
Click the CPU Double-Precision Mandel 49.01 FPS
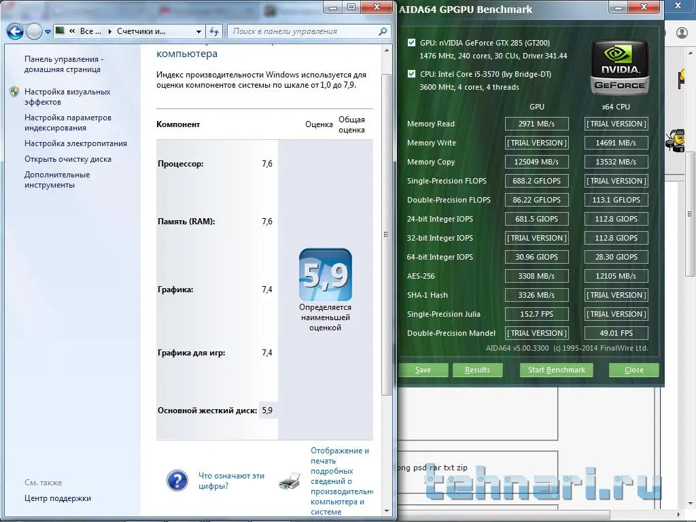tap(616, 333)
